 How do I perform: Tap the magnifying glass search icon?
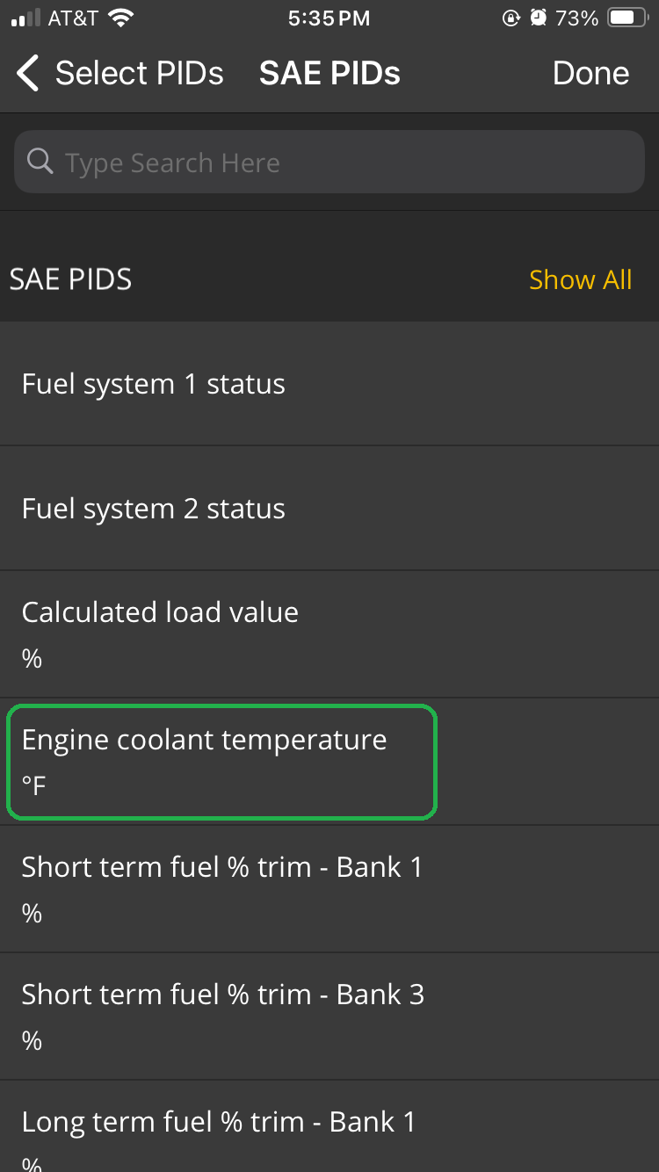(x=40, y=162)
